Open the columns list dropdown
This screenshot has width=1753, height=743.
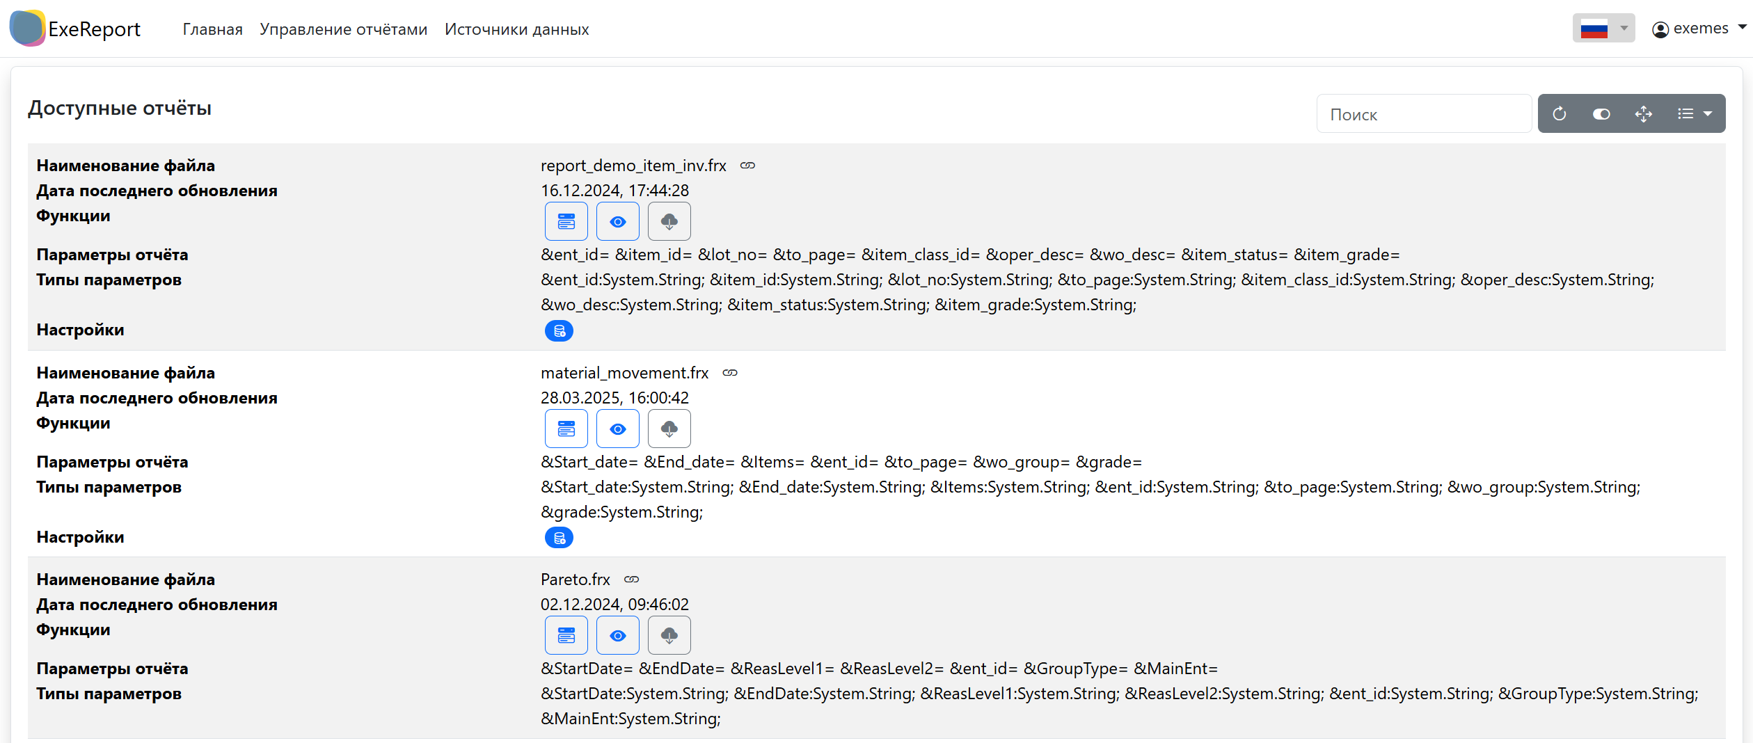(1694, 113)
